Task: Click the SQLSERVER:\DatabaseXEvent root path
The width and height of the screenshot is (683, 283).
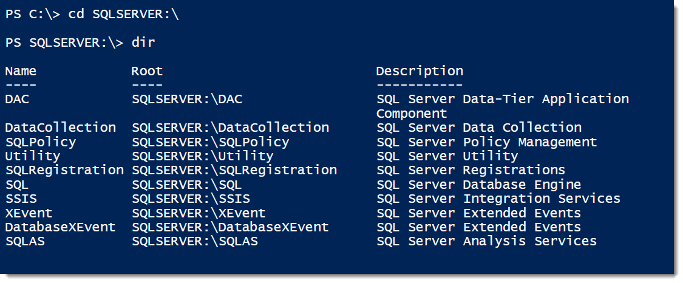Action: 231,227
